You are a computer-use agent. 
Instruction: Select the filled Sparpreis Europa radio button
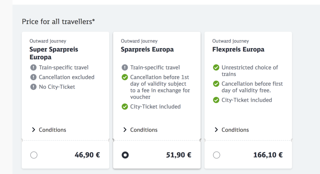[125, 155]
